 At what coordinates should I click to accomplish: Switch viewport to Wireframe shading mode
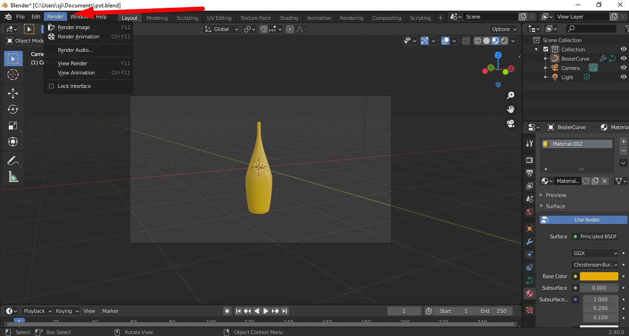click(477, 40)
